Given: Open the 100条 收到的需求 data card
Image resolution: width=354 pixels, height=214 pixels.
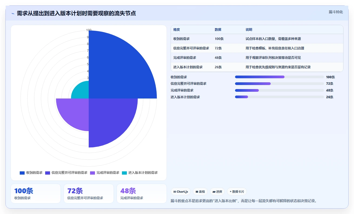Looking at the screenshot, I should (36, 193).
